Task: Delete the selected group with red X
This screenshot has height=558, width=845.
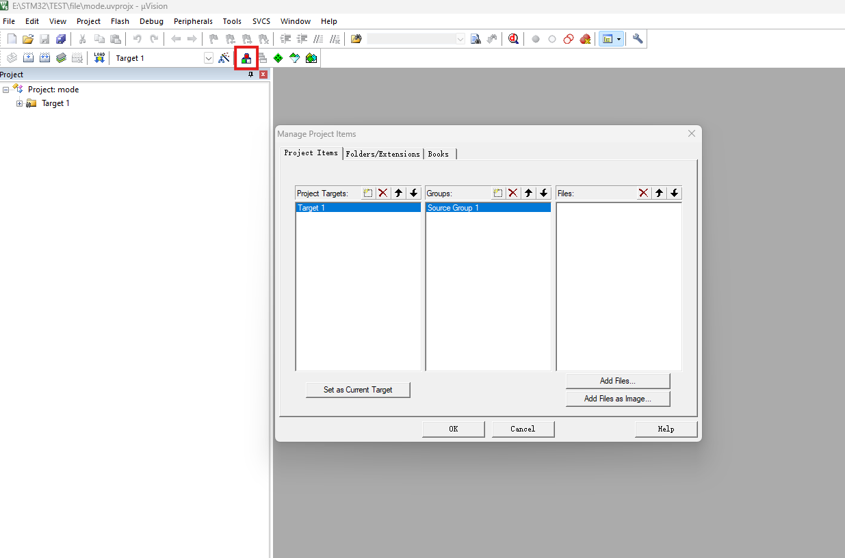Action: [x=513, y=194]
